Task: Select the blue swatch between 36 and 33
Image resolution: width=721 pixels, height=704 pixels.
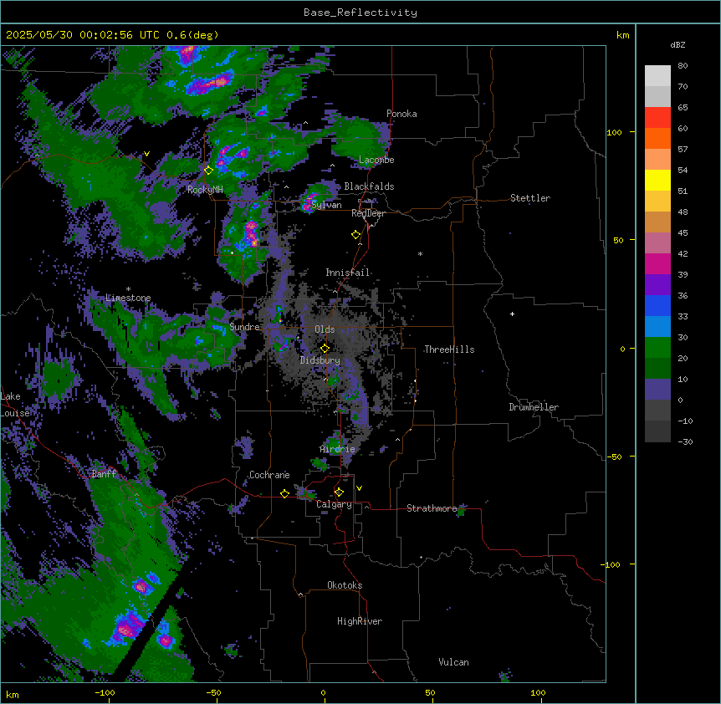Action: pos(657,305)
